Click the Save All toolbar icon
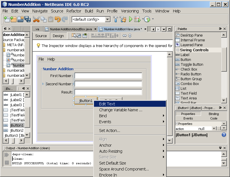The width and height of the screenshot is (230, 177). [28, 19]
